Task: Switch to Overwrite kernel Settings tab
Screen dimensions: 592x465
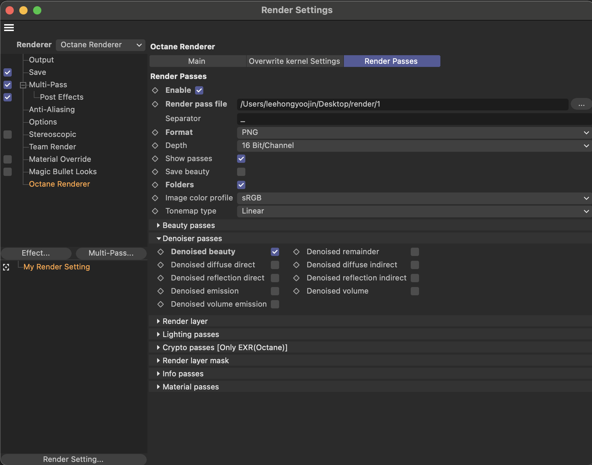Action: [x=295, y=61]
